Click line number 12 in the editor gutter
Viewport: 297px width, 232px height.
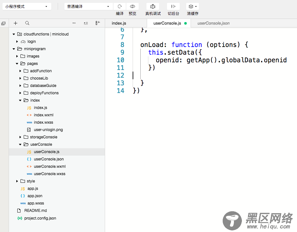point(120,75)
